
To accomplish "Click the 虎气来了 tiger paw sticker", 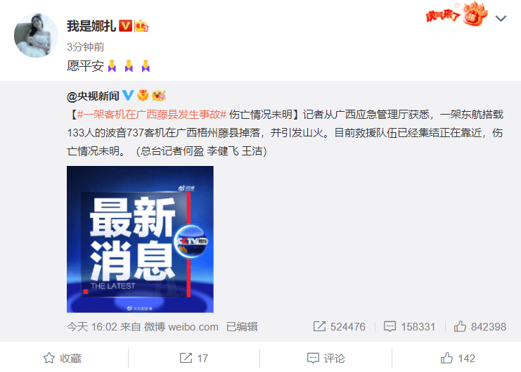I will click(x=457, y=14).
